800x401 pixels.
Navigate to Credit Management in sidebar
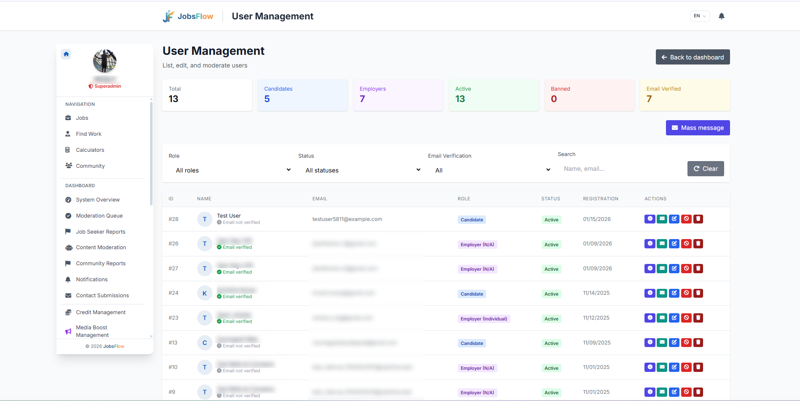tap(101, 312)
